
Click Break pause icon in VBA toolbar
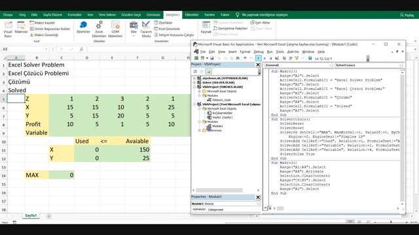pyautogui.click(x=264, y=58)
